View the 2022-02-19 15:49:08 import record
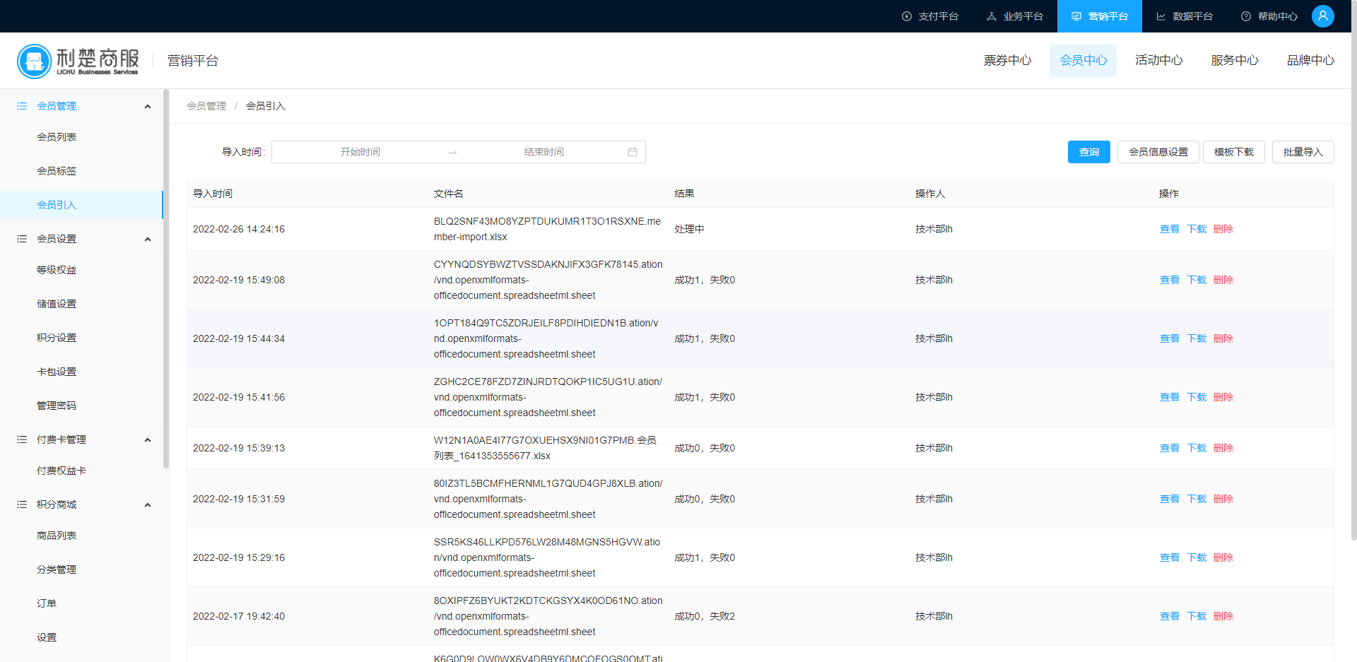This screenshot has width=1357, height=662. [1169, 280]
